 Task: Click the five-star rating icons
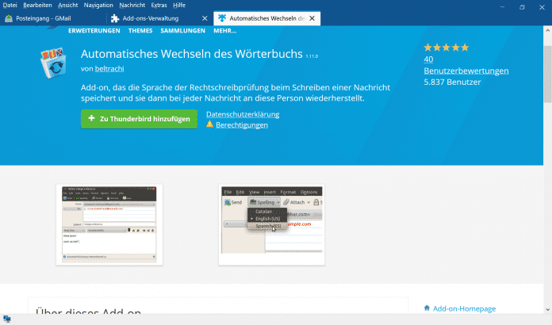coord(446,48)
